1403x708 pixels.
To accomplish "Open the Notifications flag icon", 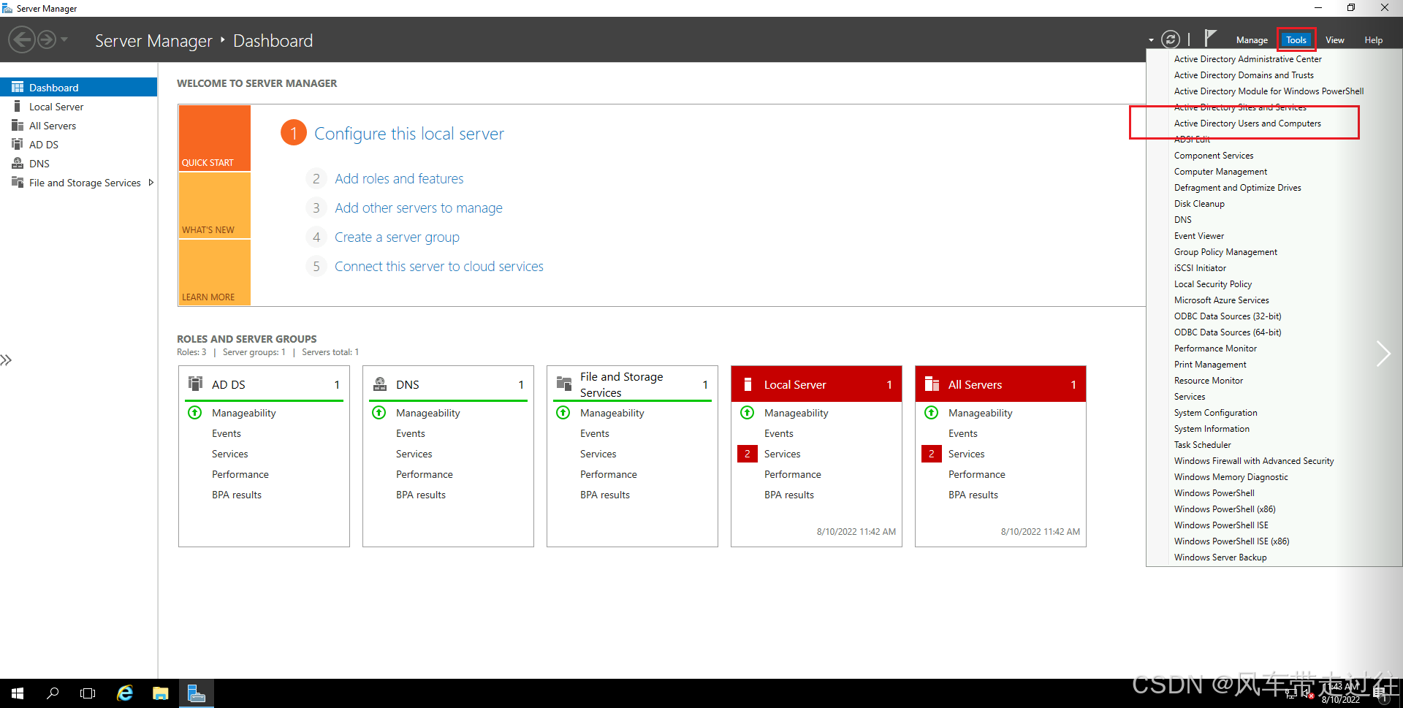I will pos(1210,37).
